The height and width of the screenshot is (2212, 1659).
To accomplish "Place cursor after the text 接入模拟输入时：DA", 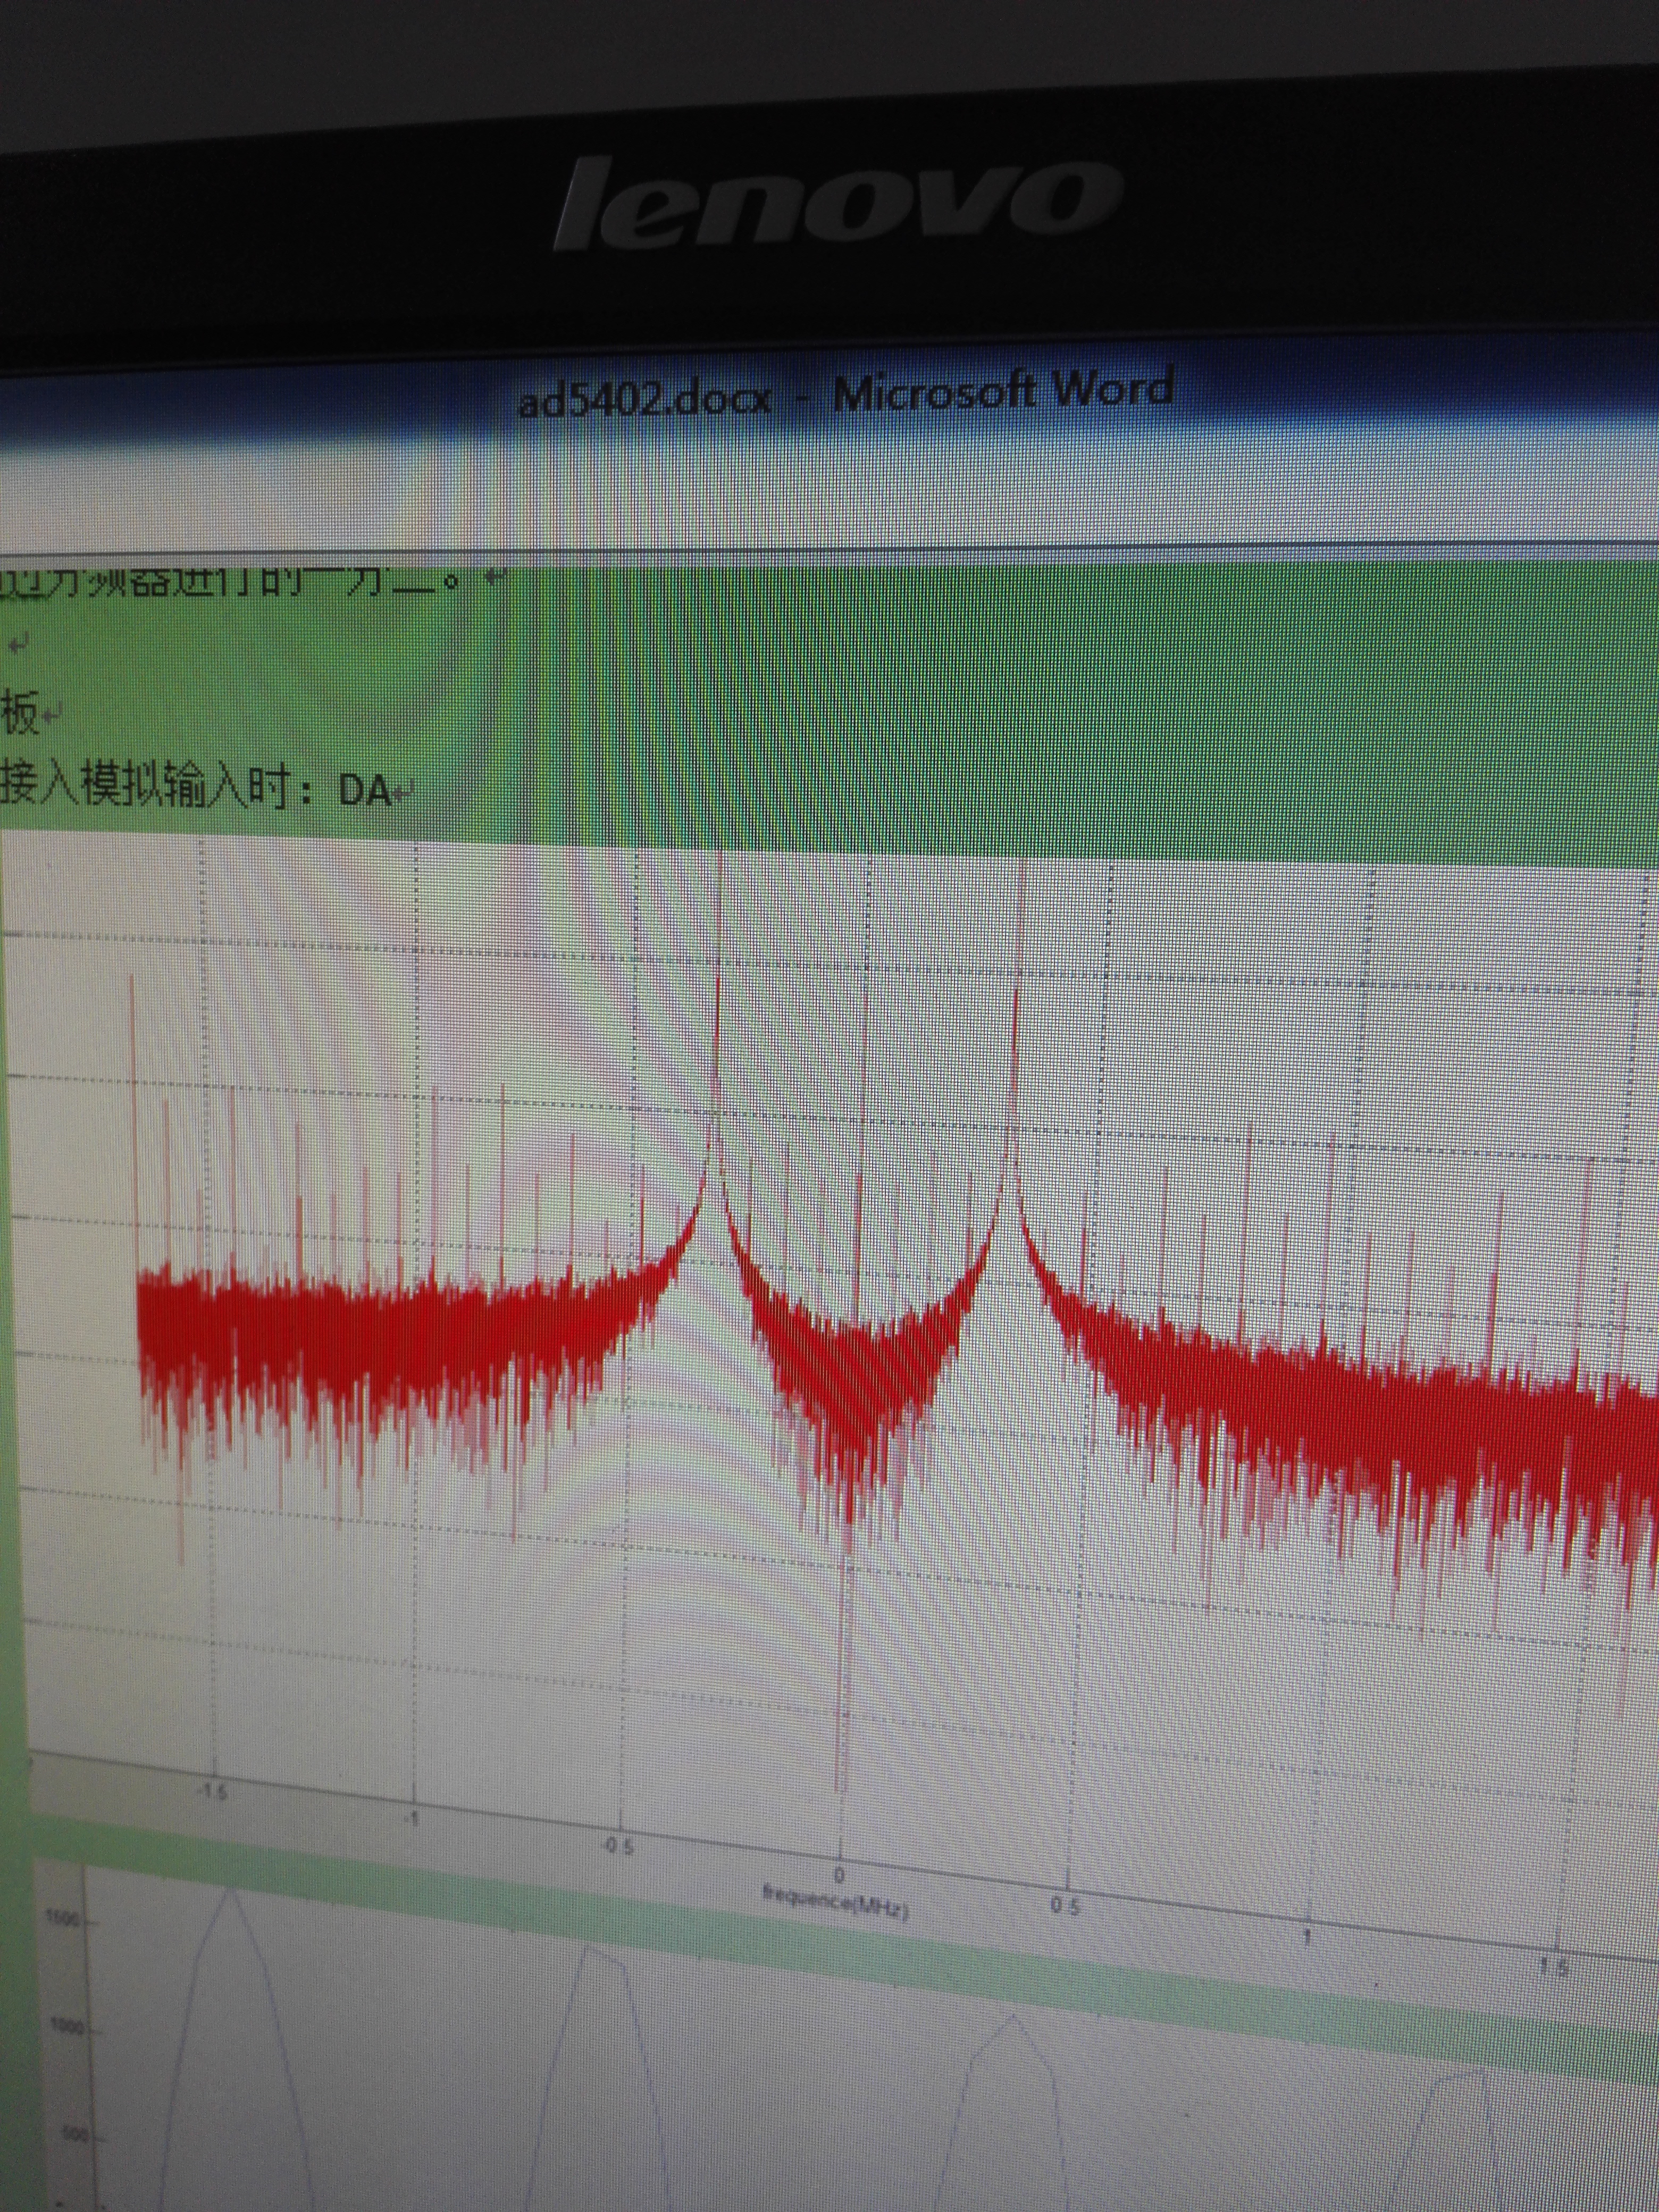I will click(x=392, y=791).
